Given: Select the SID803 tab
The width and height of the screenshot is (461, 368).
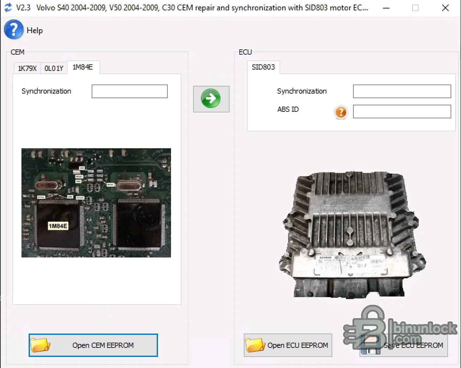Looking at the screenshot, I should 263,67.
